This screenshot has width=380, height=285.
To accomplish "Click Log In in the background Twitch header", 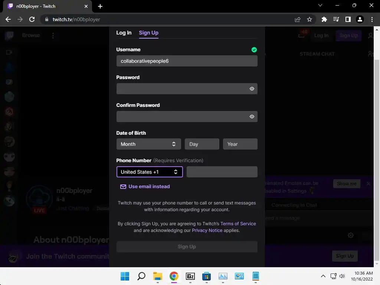I will 321,36.
